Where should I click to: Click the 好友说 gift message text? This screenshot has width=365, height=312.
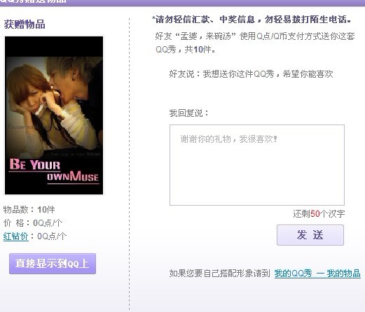tap(251, 74)
